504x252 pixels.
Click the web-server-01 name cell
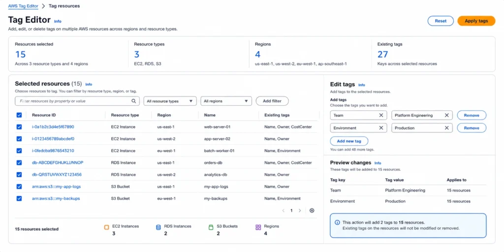[x=217, y=127]
